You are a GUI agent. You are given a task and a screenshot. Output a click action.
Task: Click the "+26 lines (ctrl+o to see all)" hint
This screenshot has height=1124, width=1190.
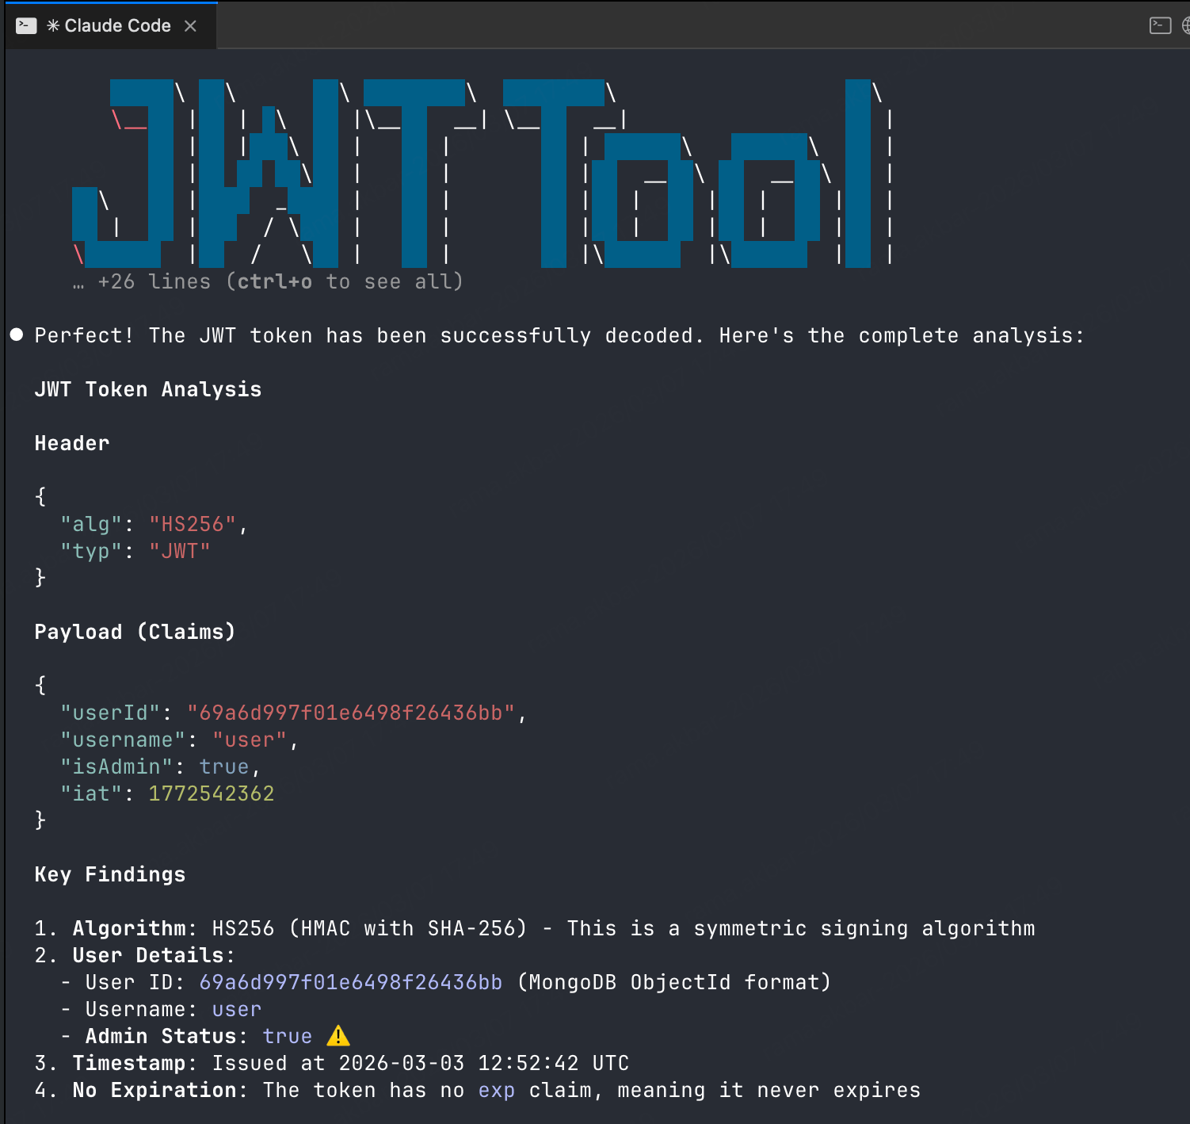pyautogui.click(x=268, y=281)
